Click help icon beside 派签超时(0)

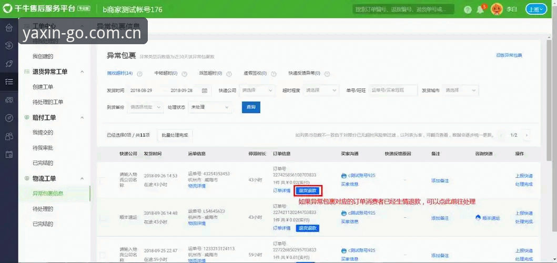coord(229,74)
